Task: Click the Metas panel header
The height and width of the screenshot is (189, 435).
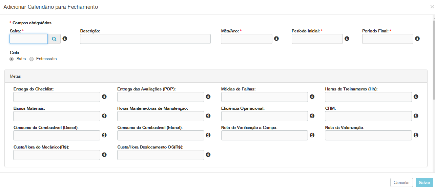Action: [x=216, y=76]
